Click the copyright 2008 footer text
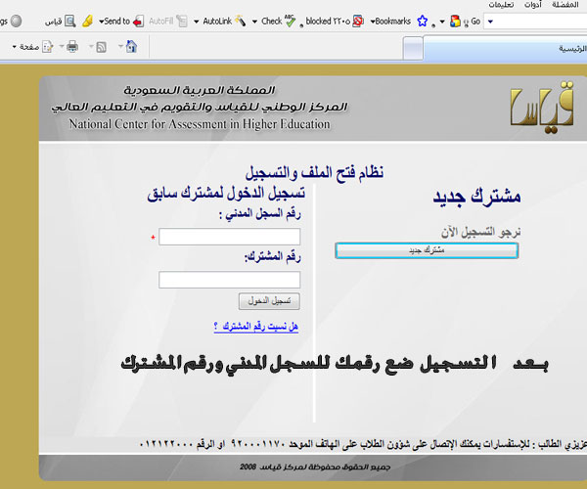Screen dimensions: 587x489 click(315, 467)
